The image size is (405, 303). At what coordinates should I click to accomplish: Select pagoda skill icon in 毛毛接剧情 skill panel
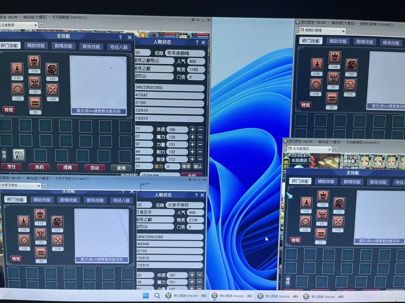(17, 69)
